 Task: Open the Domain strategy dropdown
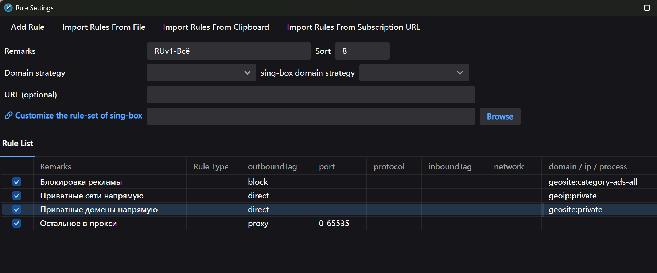(201, 73)
